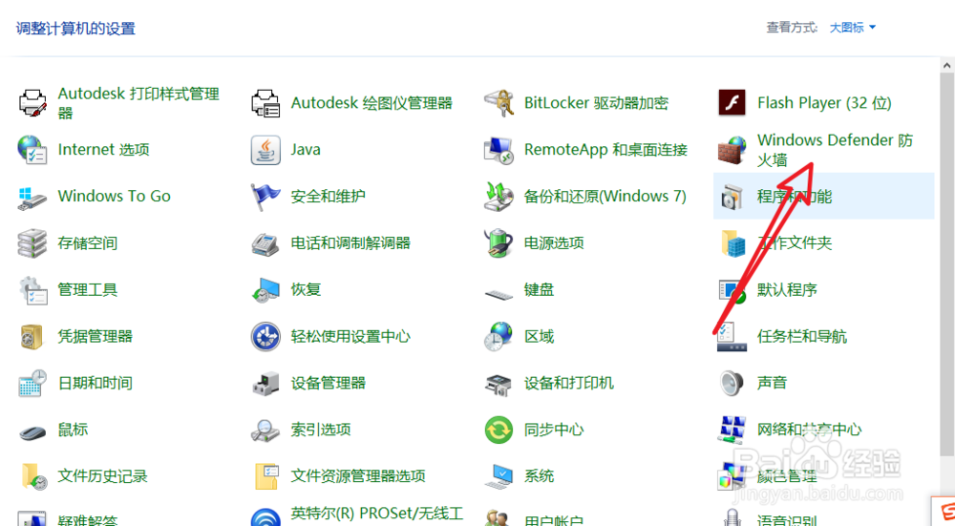Image resolution: width=955 pixels, height=526 pixels.
Task: Open the 电话和调制解调器 phone icon
Action: (x=265, y=243)
